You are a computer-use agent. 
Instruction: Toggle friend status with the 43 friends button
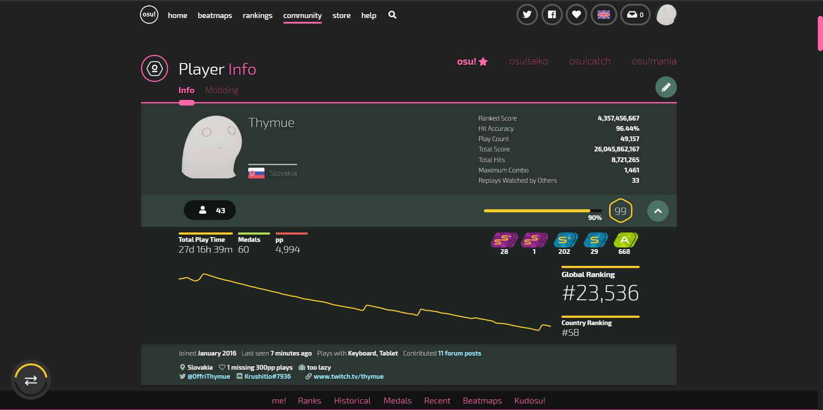point(209,210)
